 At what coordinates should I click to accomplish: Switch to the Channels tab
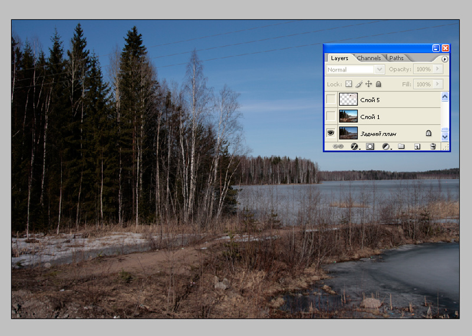pyautogui.click(x=369, y=58)
